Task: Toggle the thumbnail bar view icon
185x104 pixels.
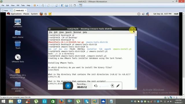Action: (67, 5)
